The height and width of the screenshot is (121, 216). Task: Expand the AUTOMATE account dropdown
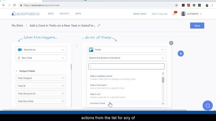click(194, 14)
